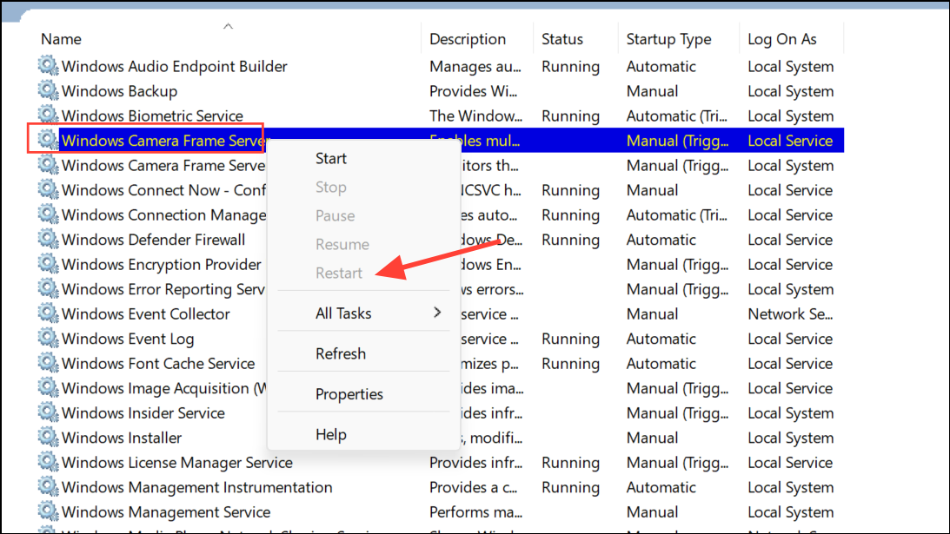
Task: Click Local System for Windows Installer
Action: (791, 438)
